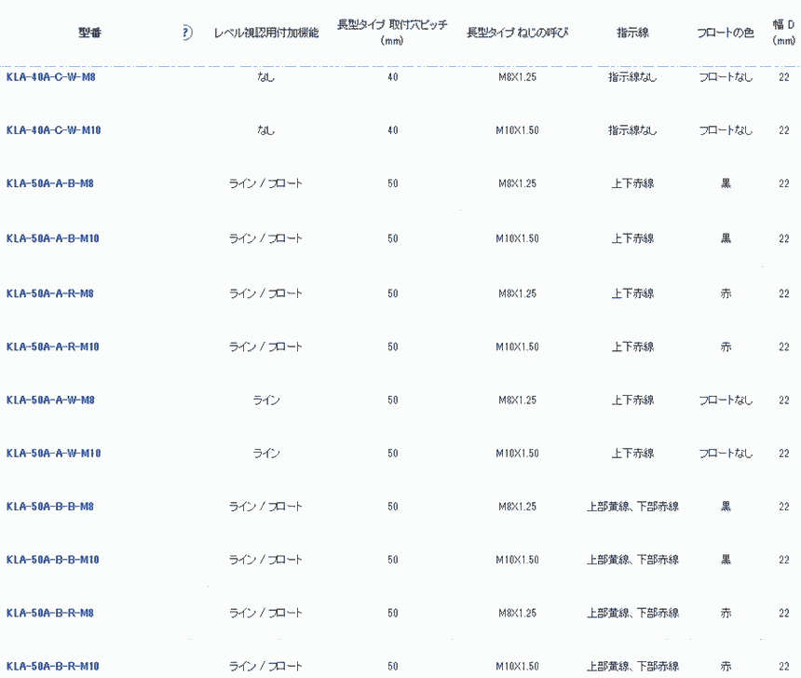The width and height of the screenshot is (801, 678).
Task: Select the 幅 D (mm) column header
Action: coord(783,33)
